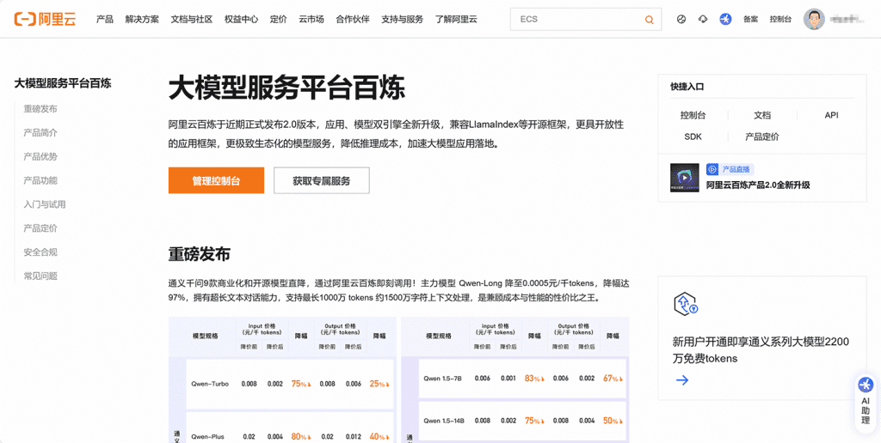
Task: Jump to 常见问题 in the left sidebar
Action: click(x=40, y=276)
